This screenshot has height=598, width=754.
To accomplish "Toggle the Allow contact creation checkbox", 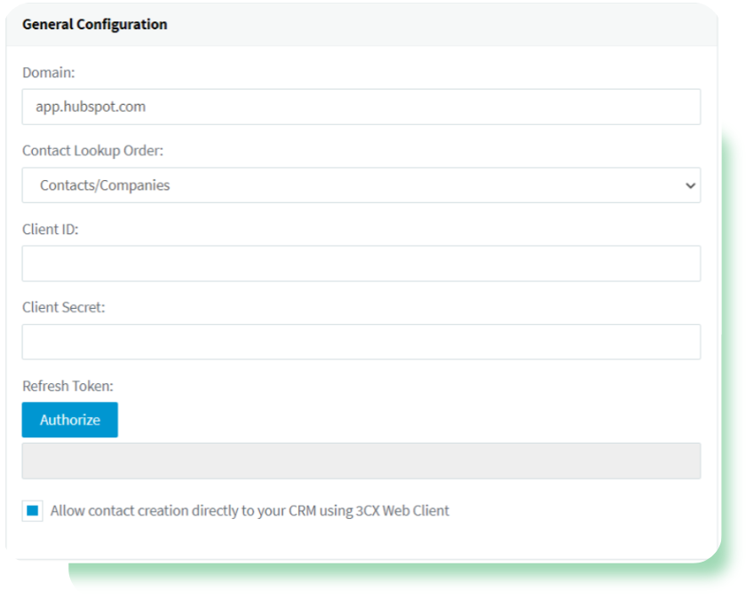I will (33, 510).
